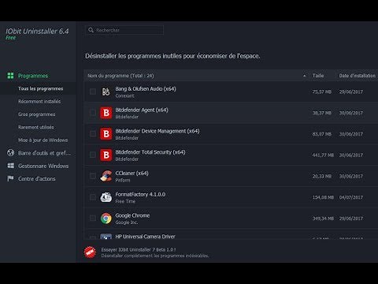Screen dimensions: 378x284
Task: Click the flag icon for Centre d'actions
Action: tap(10, 178)
